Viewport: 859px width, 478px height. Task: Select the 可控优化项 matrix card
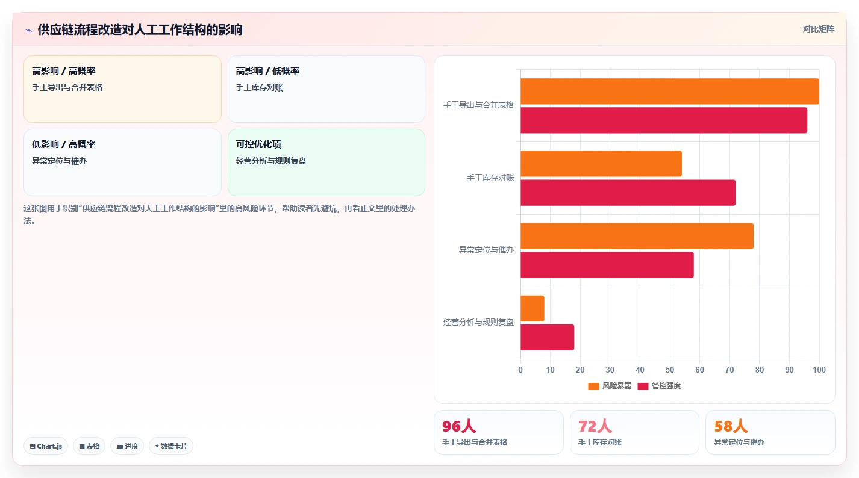326,163
